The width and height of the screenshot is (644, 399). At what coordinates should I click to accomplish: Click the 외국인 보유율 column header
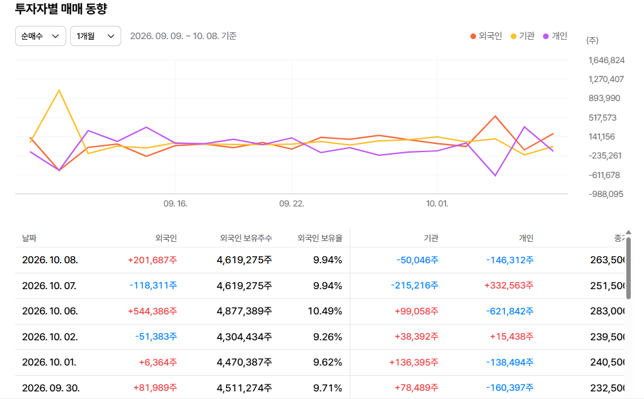320,238
